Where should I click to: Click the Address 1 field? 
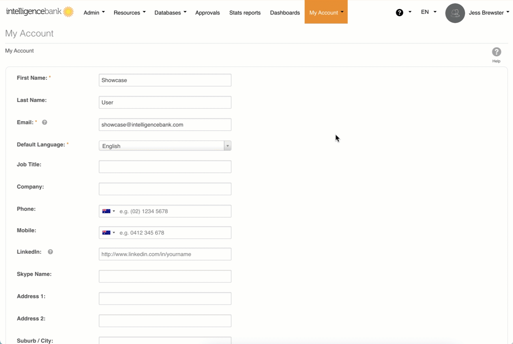[x=165, y=298]
